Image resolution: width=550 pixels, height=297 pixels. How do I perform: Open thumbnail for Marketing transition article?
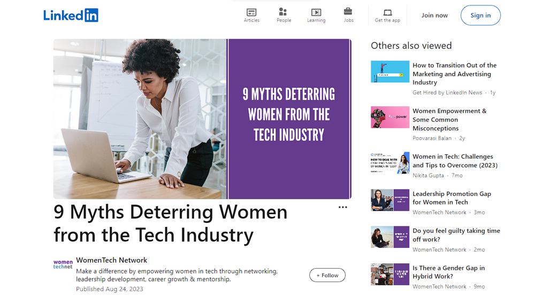point(390,72)
